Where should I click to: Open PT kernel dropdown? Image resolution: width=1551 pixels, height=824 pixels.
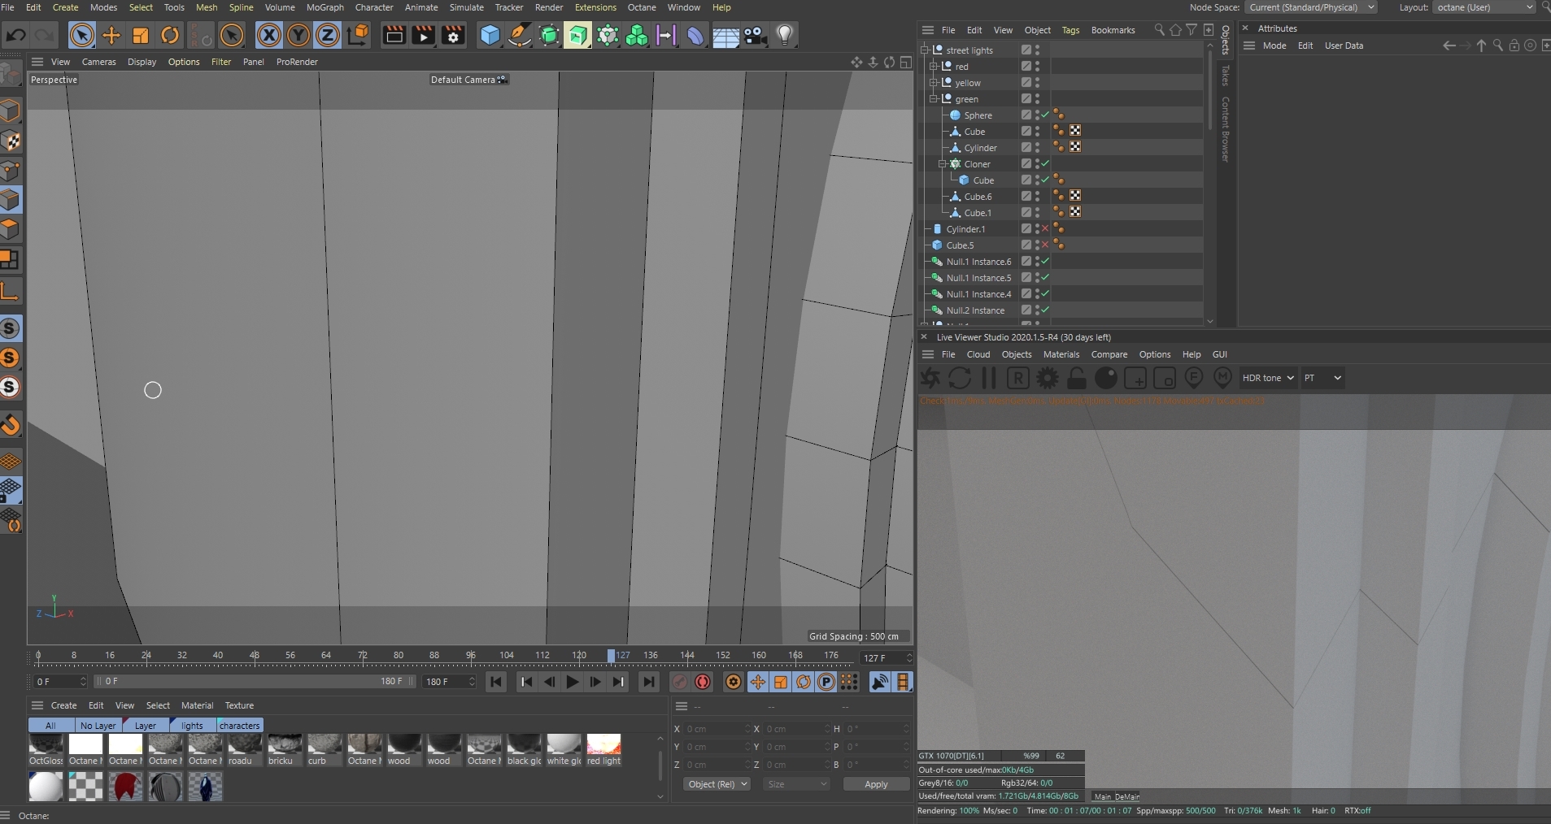click(1322, 378)
